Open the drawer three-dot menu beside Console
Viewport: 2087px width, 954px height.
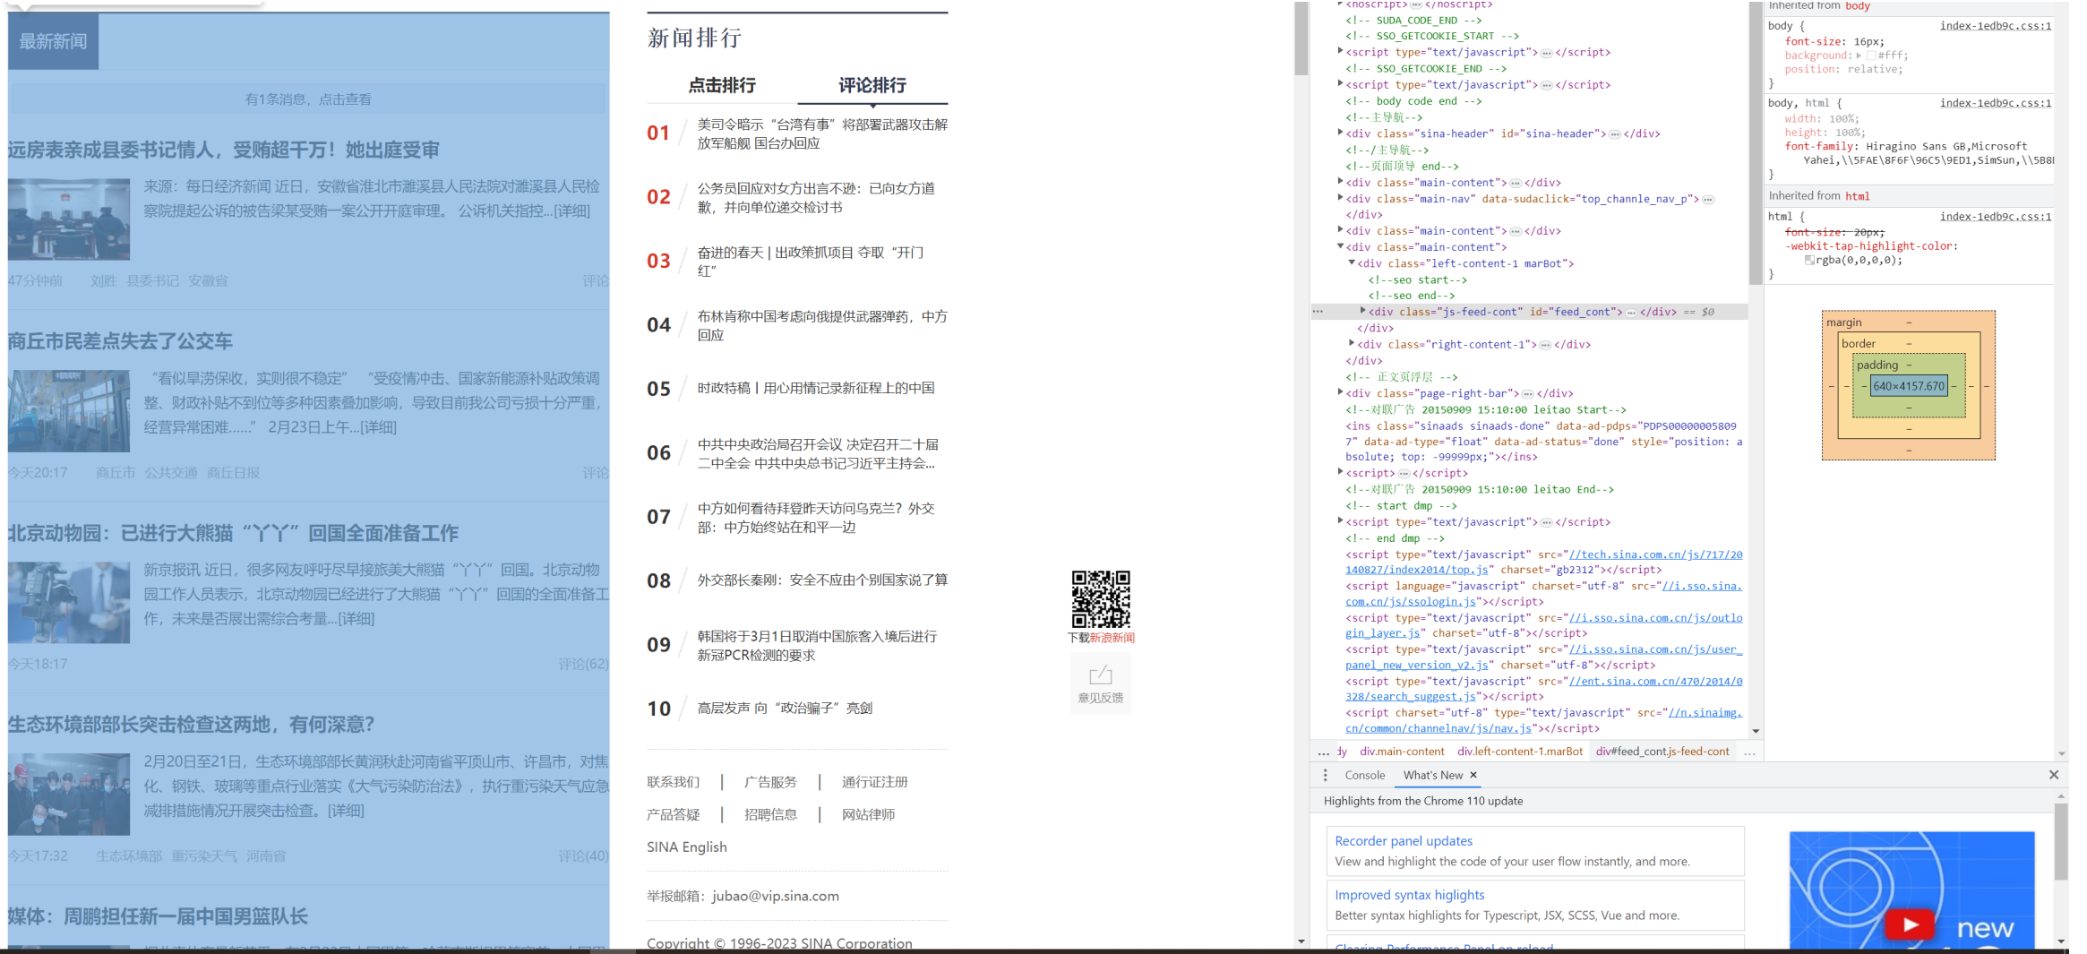(x=1326, y=776)
